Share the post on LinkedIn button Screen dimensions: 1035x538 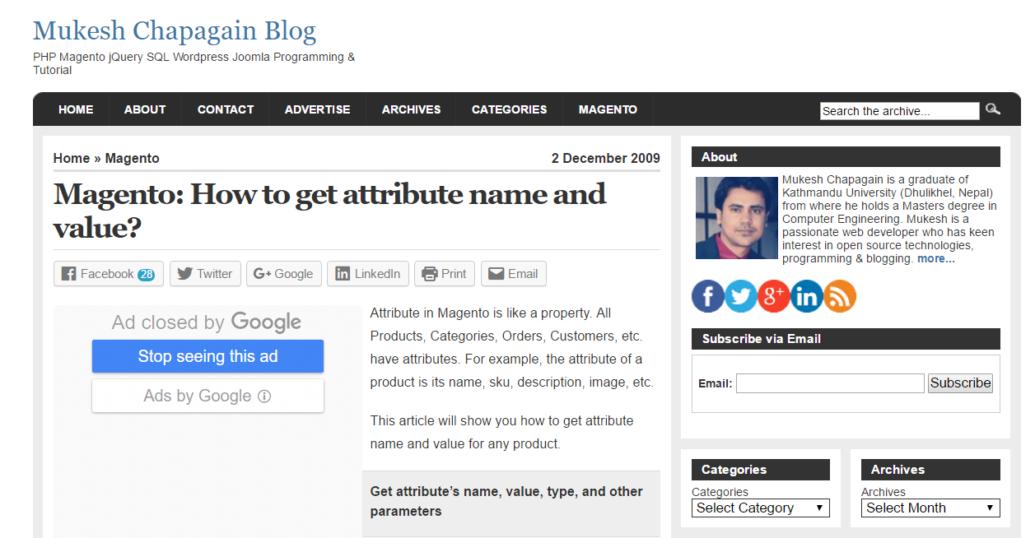click(x=368, y=274)
